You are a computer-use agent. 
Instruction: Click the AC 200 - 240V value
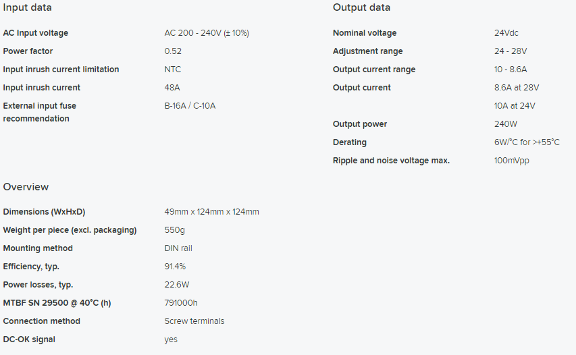[211, 33]
